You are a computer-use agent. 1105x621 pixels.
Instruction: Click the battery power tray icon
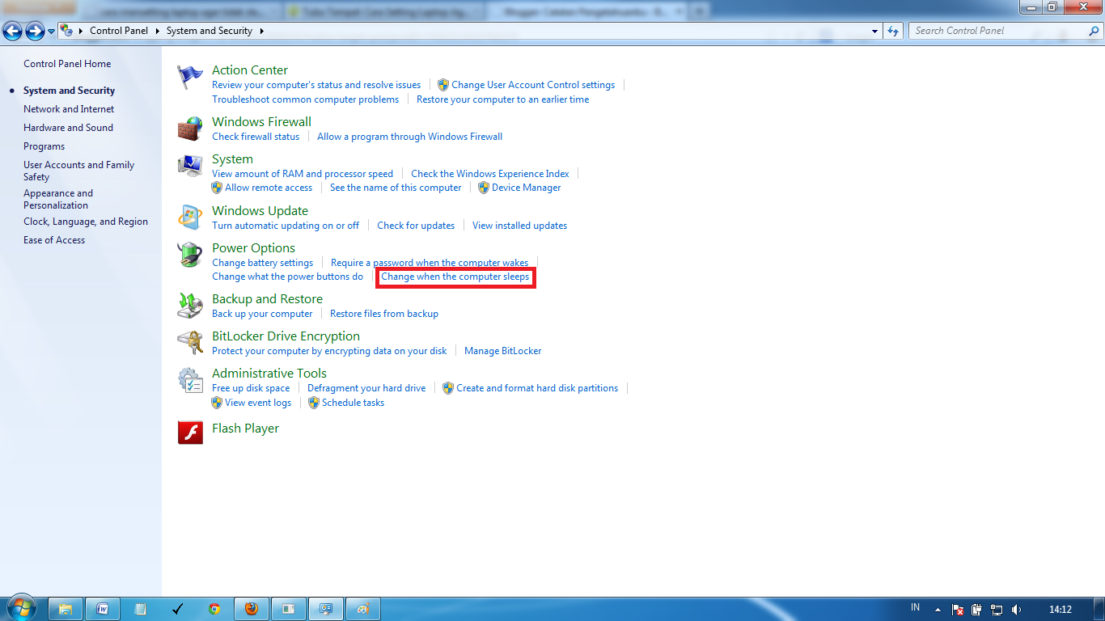click(x=977, y=609)
